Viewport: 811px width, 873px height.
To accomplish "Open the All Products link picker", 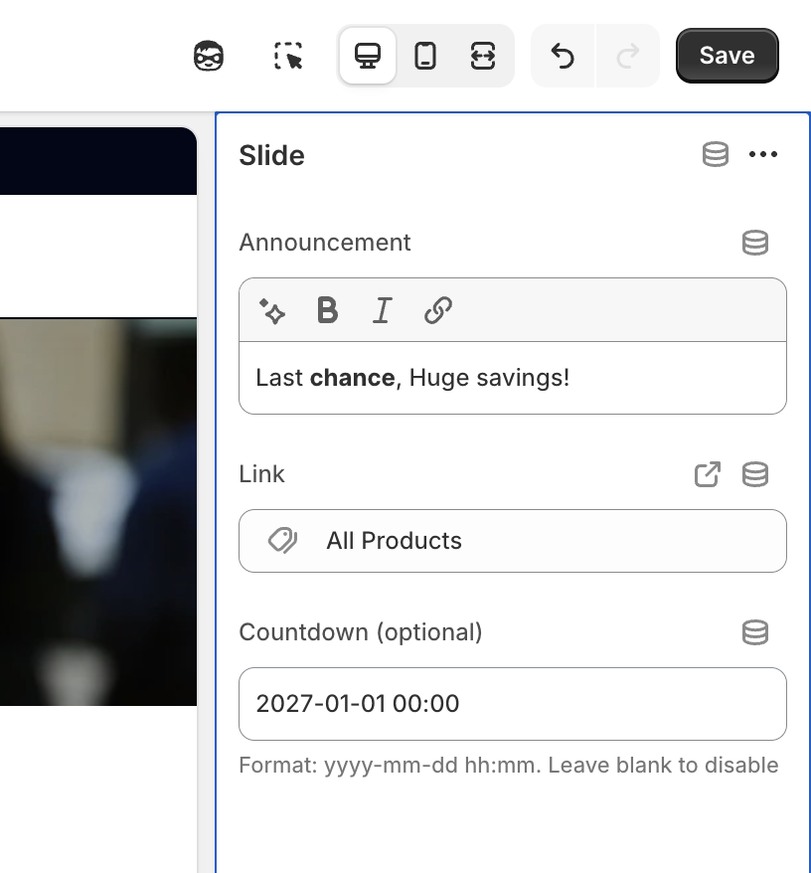I will coord(512,541).
